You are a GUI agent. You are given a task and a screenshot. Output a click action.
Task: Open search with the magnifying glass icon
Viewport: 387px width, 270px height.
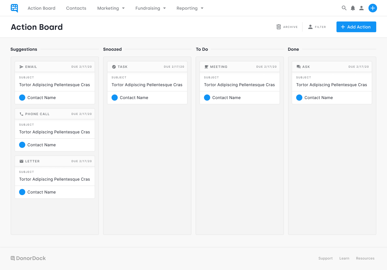click(x=344, y=8)
